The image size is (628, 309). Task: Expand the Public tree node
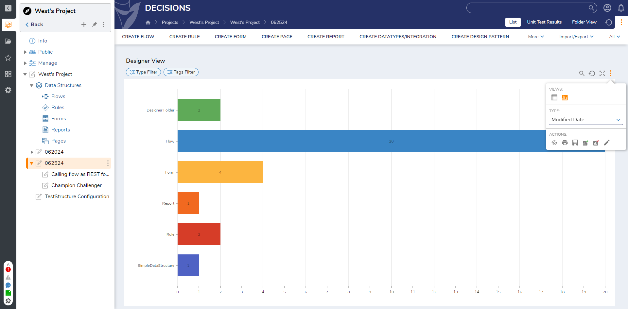(x=25, y=52)
